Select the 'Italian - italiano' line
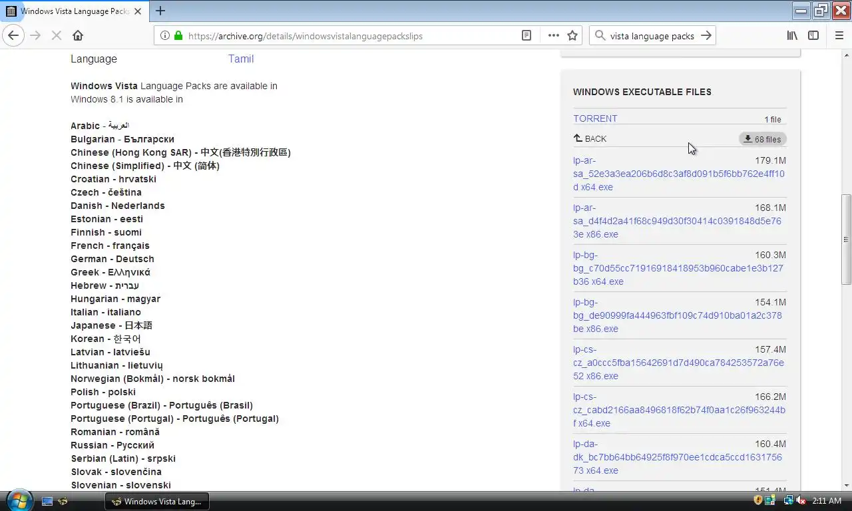The image size is (852, 511). pyautogui.click(x=106, y=312)
